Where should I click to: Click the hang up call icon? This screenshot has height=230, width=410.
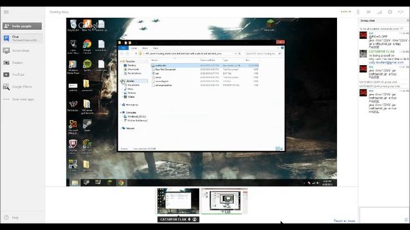[x=400, y=12]
